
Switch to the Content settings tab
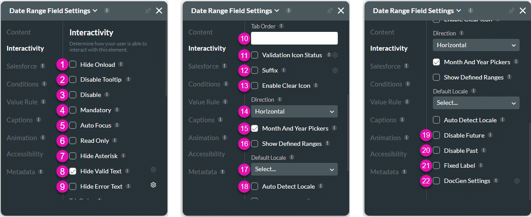pyautogui.click(x=19, y=32)
